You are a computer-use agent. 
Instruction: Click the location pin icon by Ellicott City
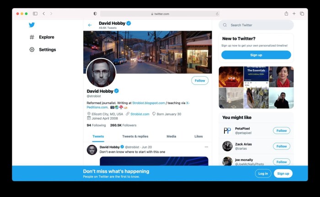pyautogui.click(x=89, y=114)
